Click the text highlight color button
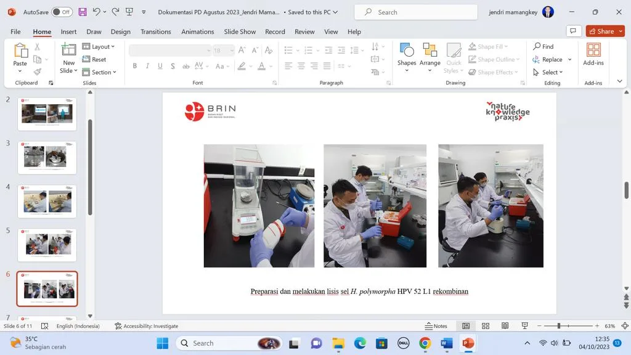Screen dimensions: 631x355 pyautogui.click(x=242, y=66)
